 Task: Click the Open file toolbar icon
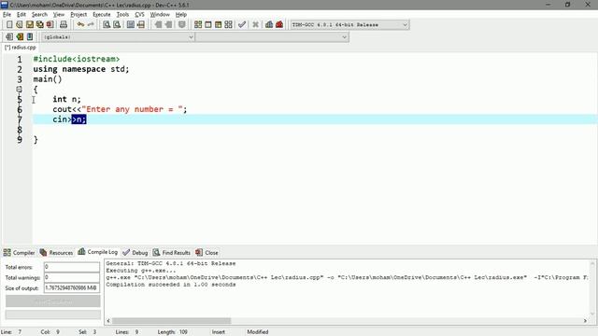20,25
